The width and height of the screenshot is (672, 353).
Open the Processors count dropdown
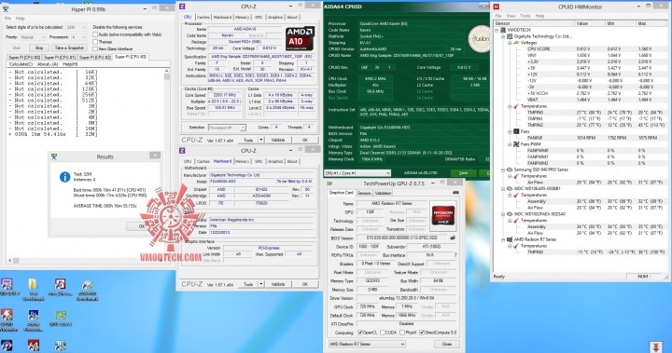click(x=78, y=37)
